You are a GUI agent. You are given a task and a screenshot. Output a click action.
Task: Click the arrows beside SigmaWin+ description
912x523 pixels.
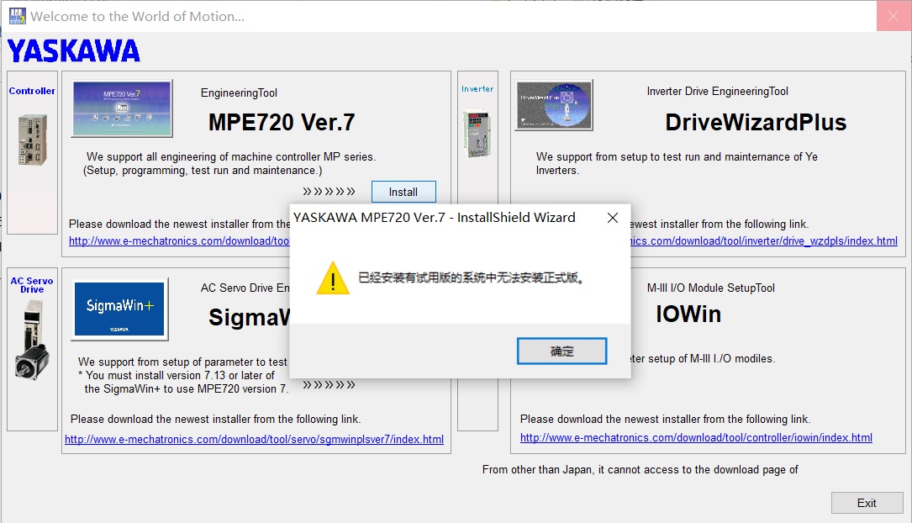329,385
